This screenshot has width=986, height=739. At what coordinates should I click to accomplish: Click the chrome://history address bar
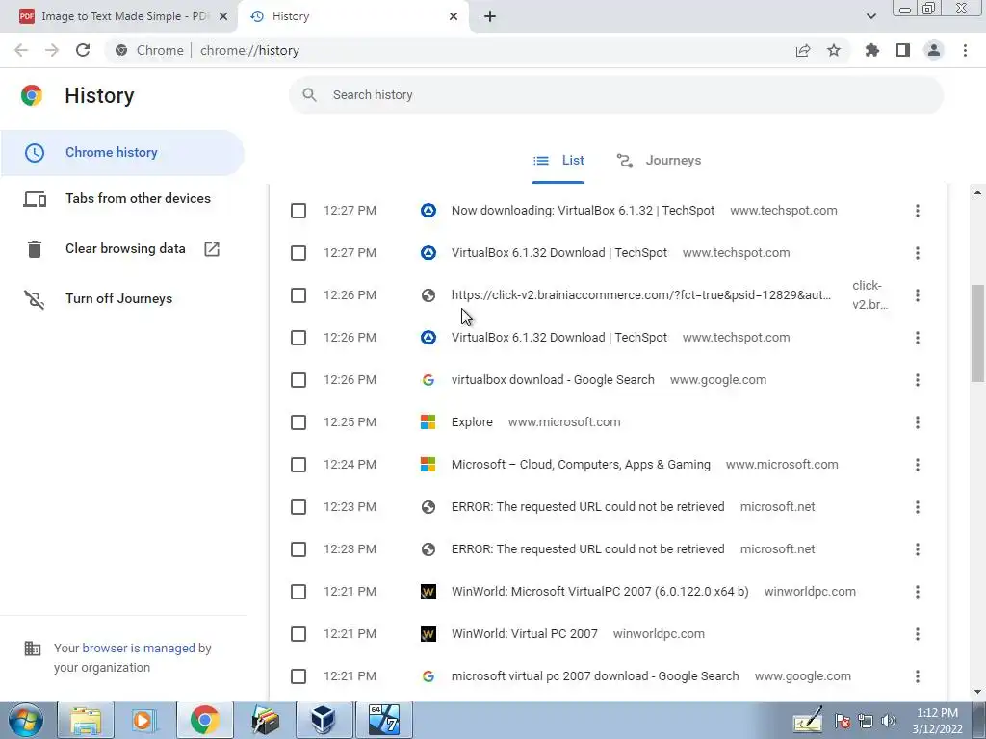447,50
